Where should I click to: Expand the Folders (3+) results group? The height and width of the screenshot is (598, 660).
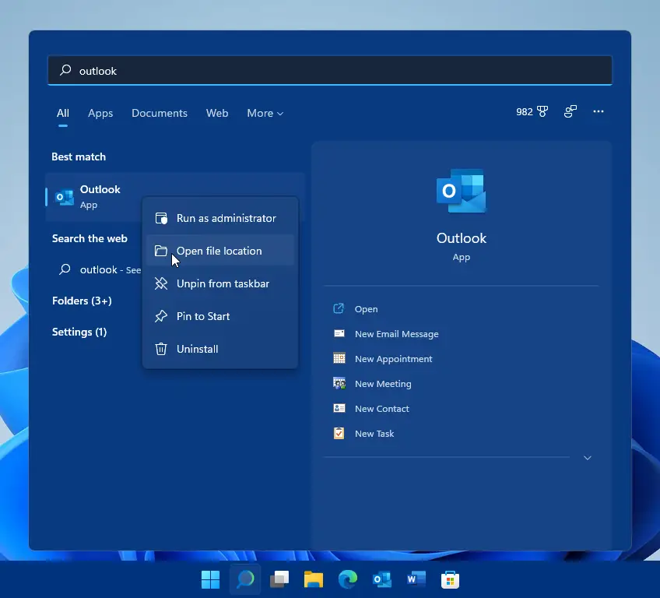pos(82,301)
